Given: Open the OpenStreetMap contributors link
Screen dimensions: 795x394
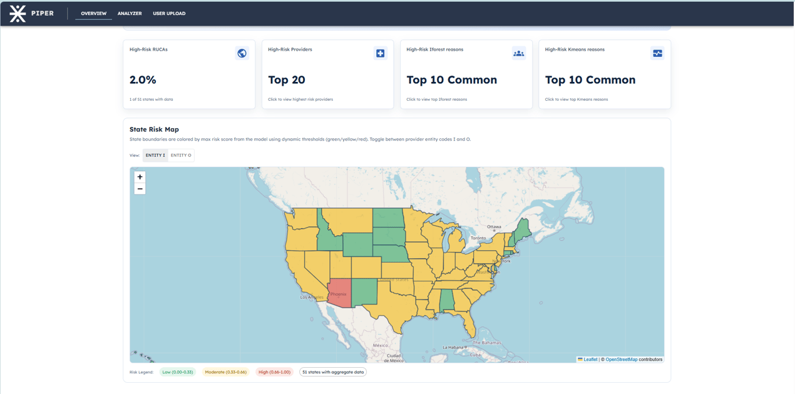Looking at the screenshot, I should [621, 360].
